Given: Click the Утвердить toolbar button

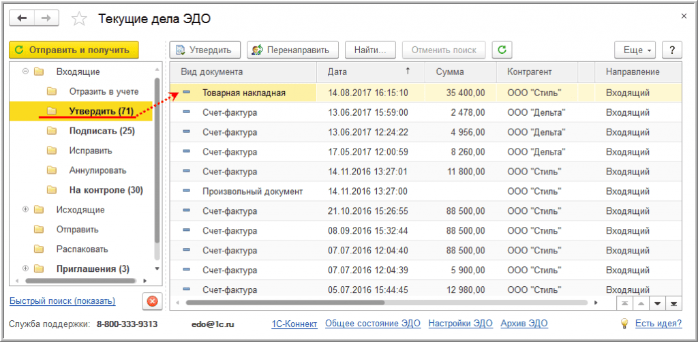Looking at the screenshot, I should pyautogui.click(x=205, y=50).
